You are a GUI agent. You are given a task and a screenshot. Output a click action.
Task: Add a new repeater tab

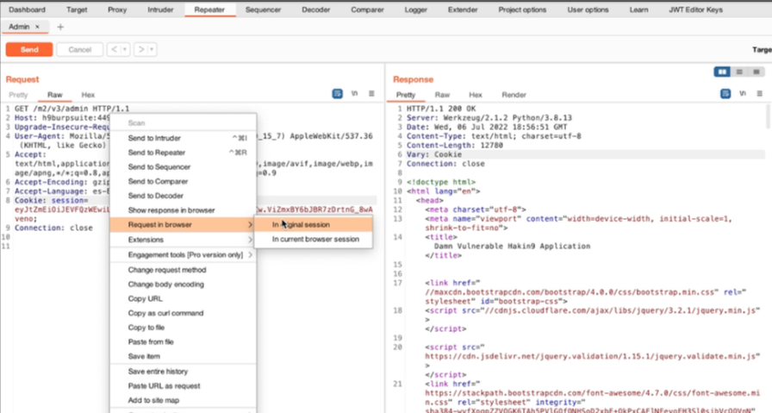(60, 27)
